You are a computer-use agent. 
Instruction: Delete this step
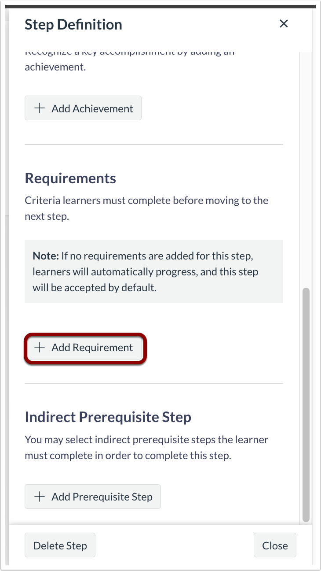pyautogui.click(x=60, y=545)
